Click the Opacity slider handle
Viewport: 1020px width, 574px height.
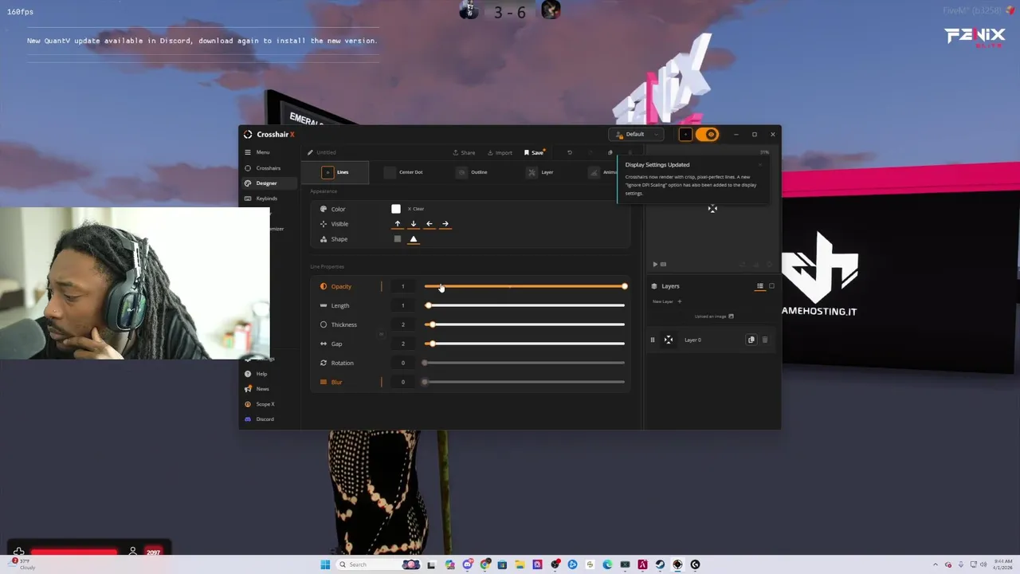[624, 286]
